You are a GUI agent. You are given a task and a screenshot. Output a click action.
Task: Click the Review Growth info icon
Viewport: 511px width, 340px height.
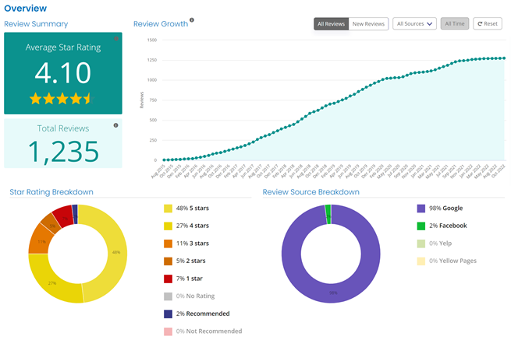click(193, 21)
